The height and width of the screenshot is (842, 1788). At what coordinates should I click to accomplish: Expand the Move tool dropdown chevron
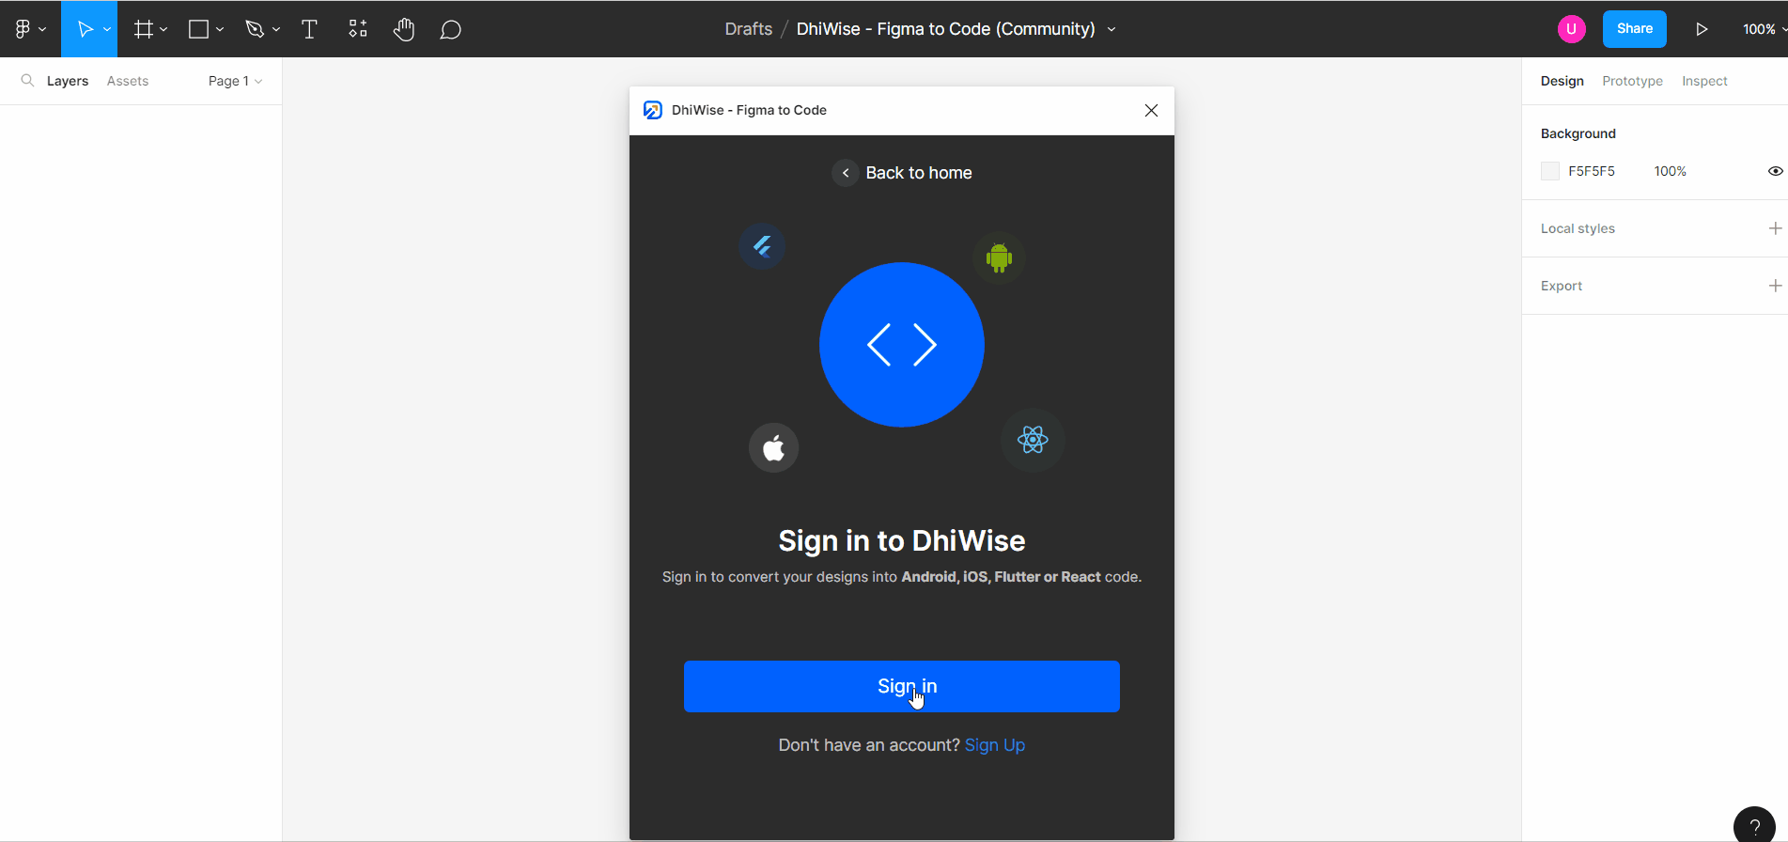point(107,30)
